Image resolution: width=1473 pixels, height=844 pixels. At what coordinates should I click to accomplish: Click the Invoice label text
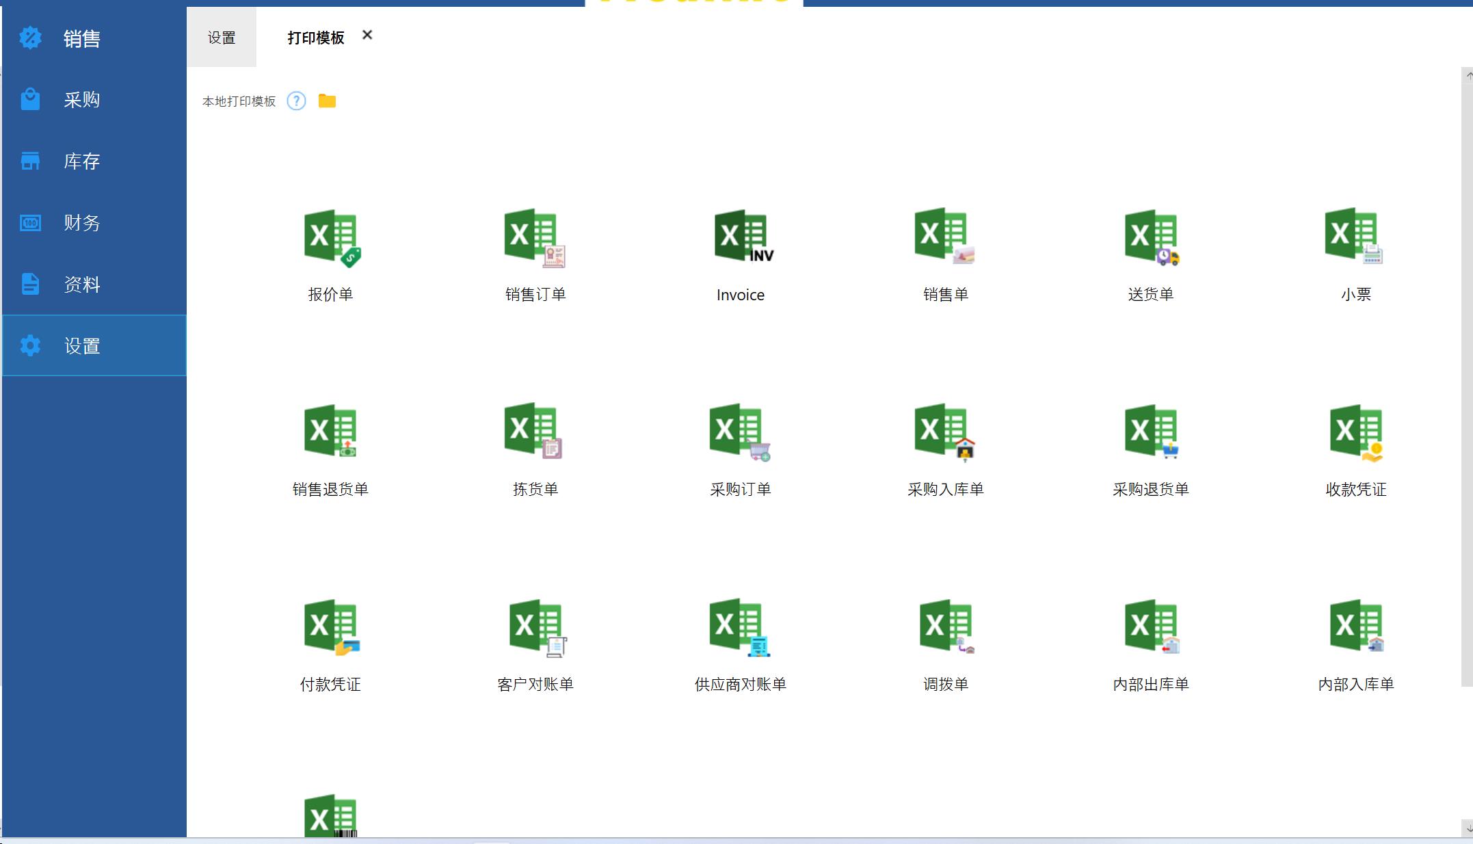(741, 295)
